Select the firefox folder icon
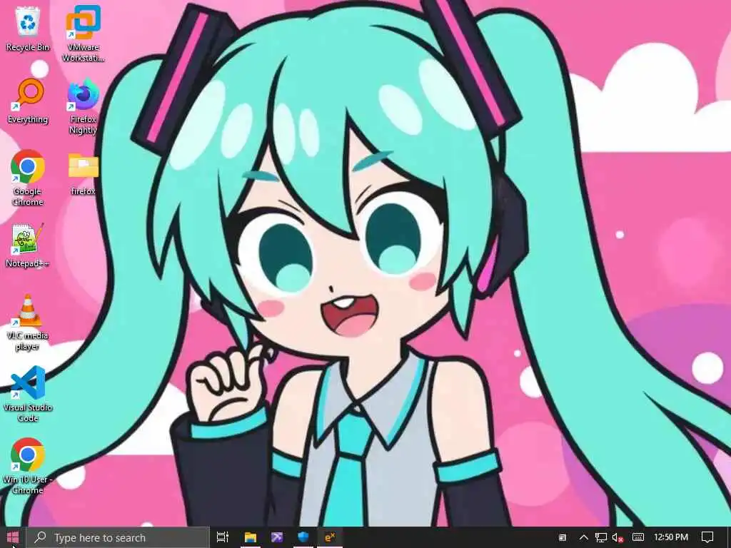Viewport: 731px width, 548px height. [83, 174]
